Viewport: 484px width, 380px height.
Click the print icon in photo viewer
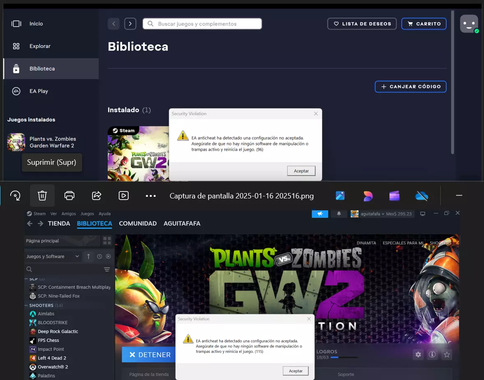click(x=69, y=196)
